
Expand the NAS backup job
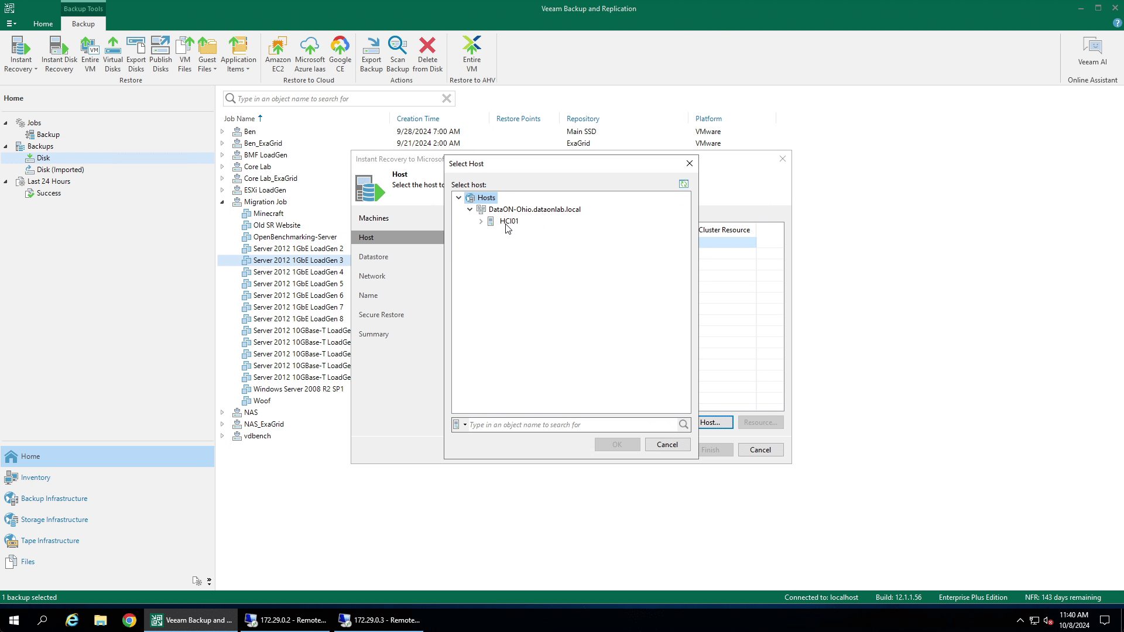click(222, 413)
